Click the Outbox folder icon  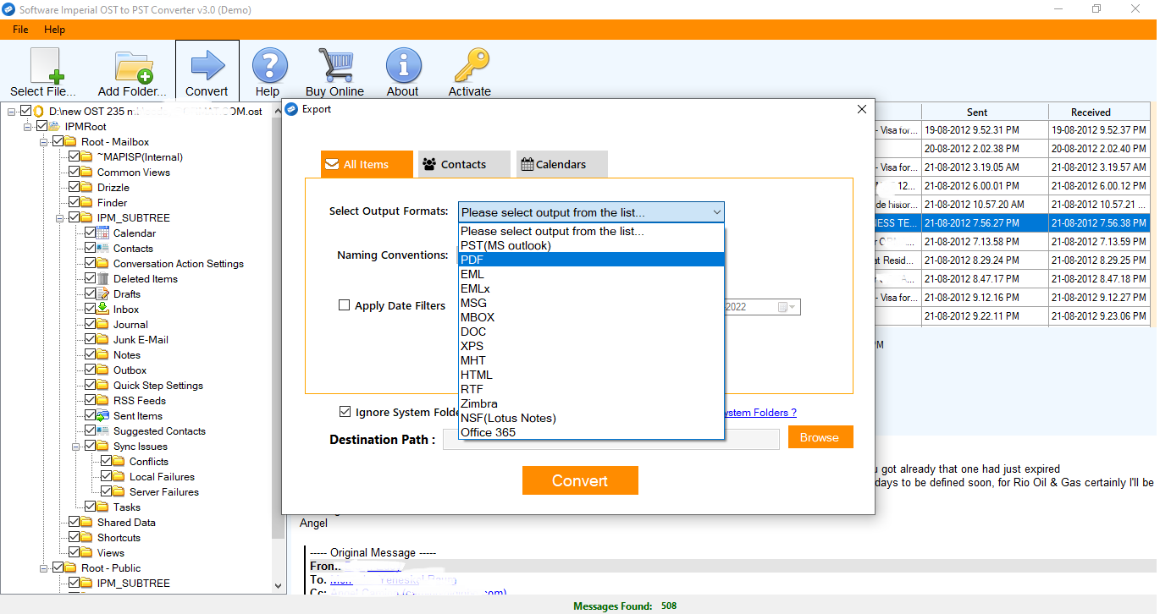[102, 370]
